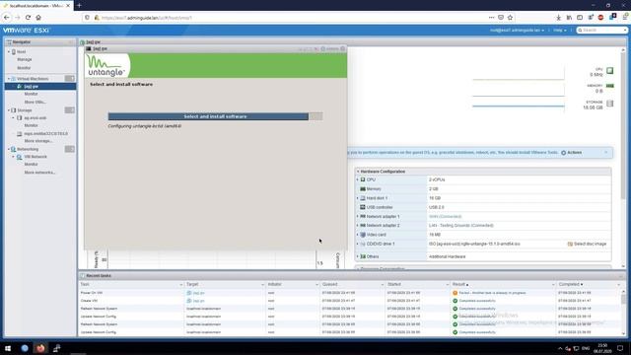The image size is (631, 355).
Task: Open Windows notification center
Action: (x=620, y=348)
